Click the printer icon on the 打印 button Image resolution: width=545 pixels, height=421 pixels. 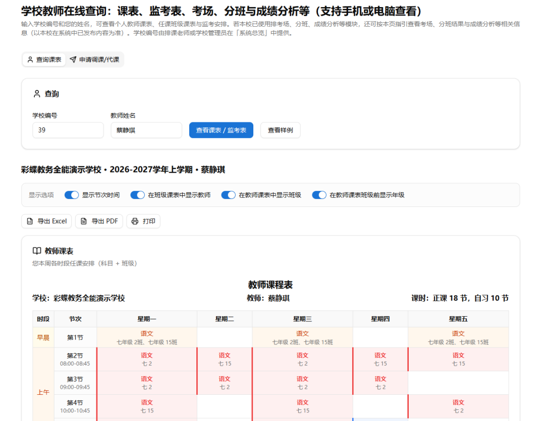click(134, 221)
